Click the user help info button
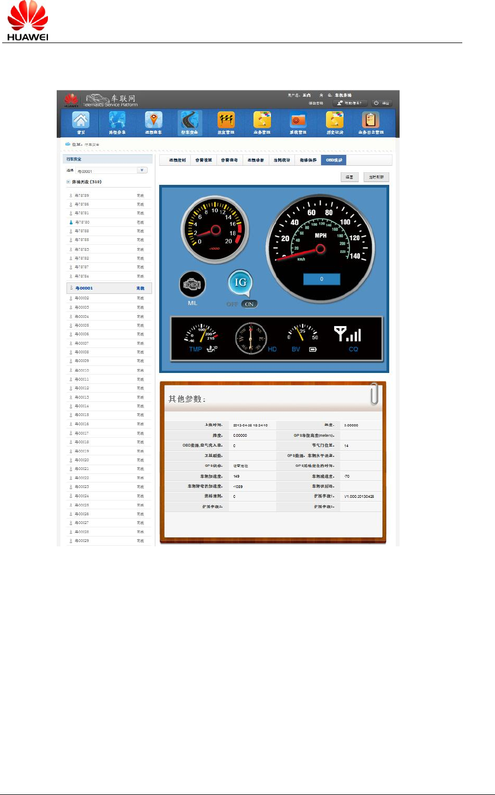Image resolution: width=495 pixels, height=795 pixels. click(x=351, y=103)
